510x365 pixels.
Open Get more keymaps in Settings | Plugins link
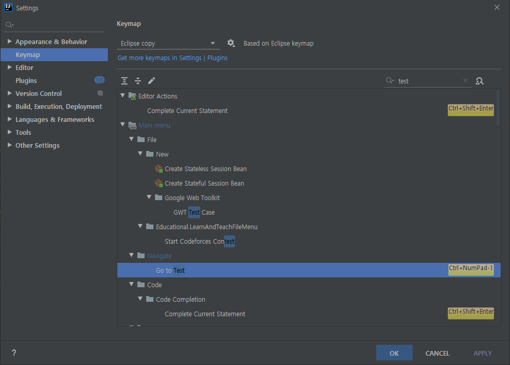pyautogui.click(x=173, y=58)
